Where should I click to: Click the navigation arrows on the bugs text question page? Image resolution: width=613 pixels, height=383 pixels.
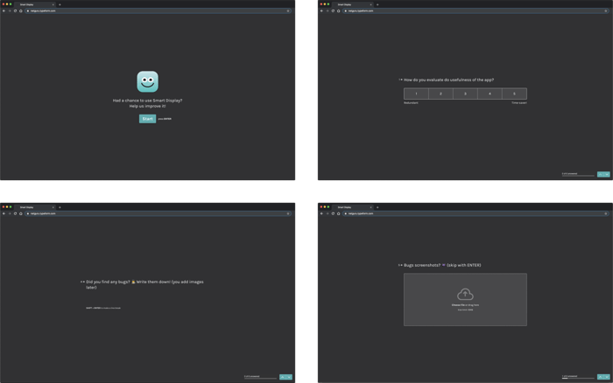pyautogui.click(x=285, y=377)
